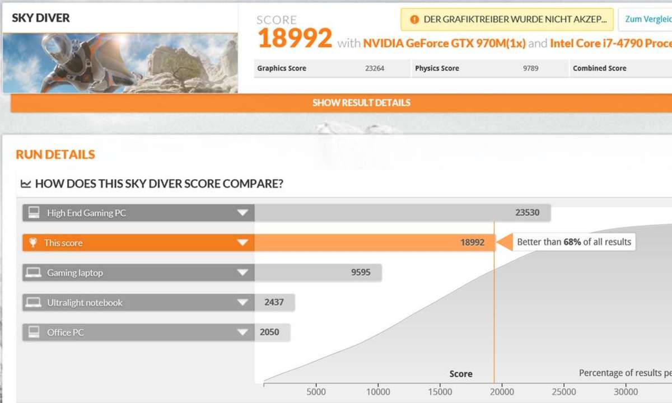Click the 30000 axis tick label
The height and width of the screenshot is (403, 672).
pyautogui.click(x=626, y=392)
